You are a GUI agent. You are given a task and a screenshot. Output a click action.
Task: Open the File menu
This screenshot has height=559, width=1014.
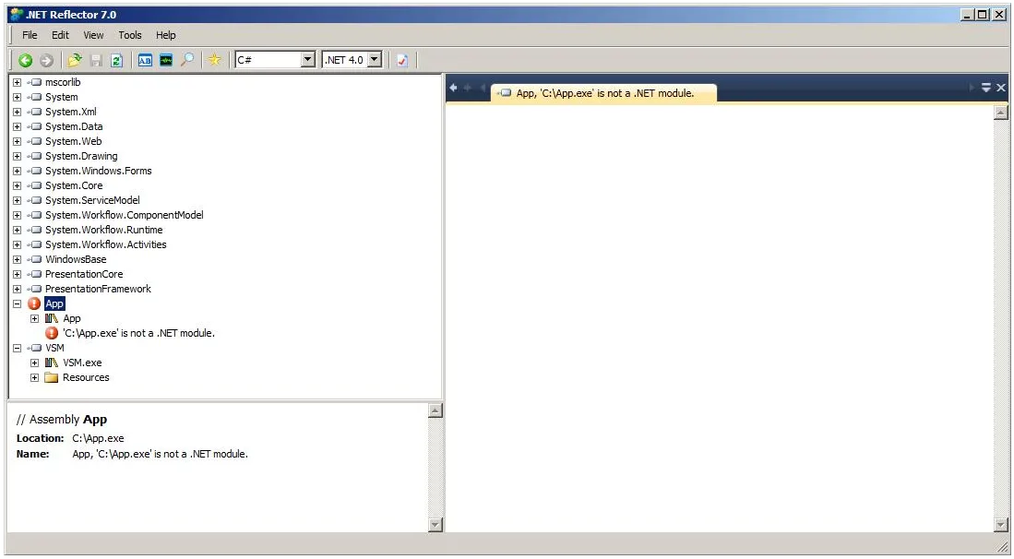pos(30,35)
